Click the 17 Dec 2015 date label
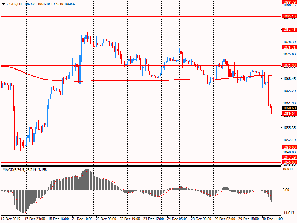Screen dimensions: 297x223 [11, 219]
